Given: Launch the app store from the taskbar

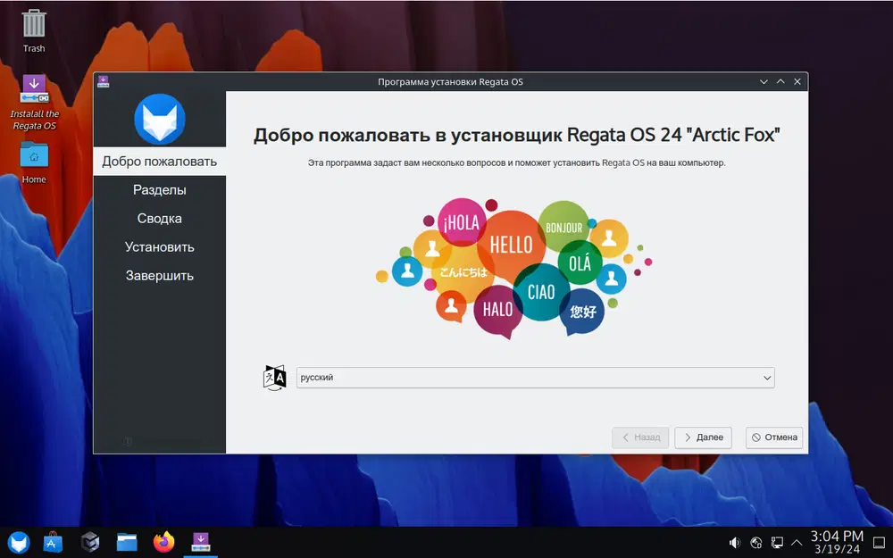Looking at the screenshot, I should (53, 542).
